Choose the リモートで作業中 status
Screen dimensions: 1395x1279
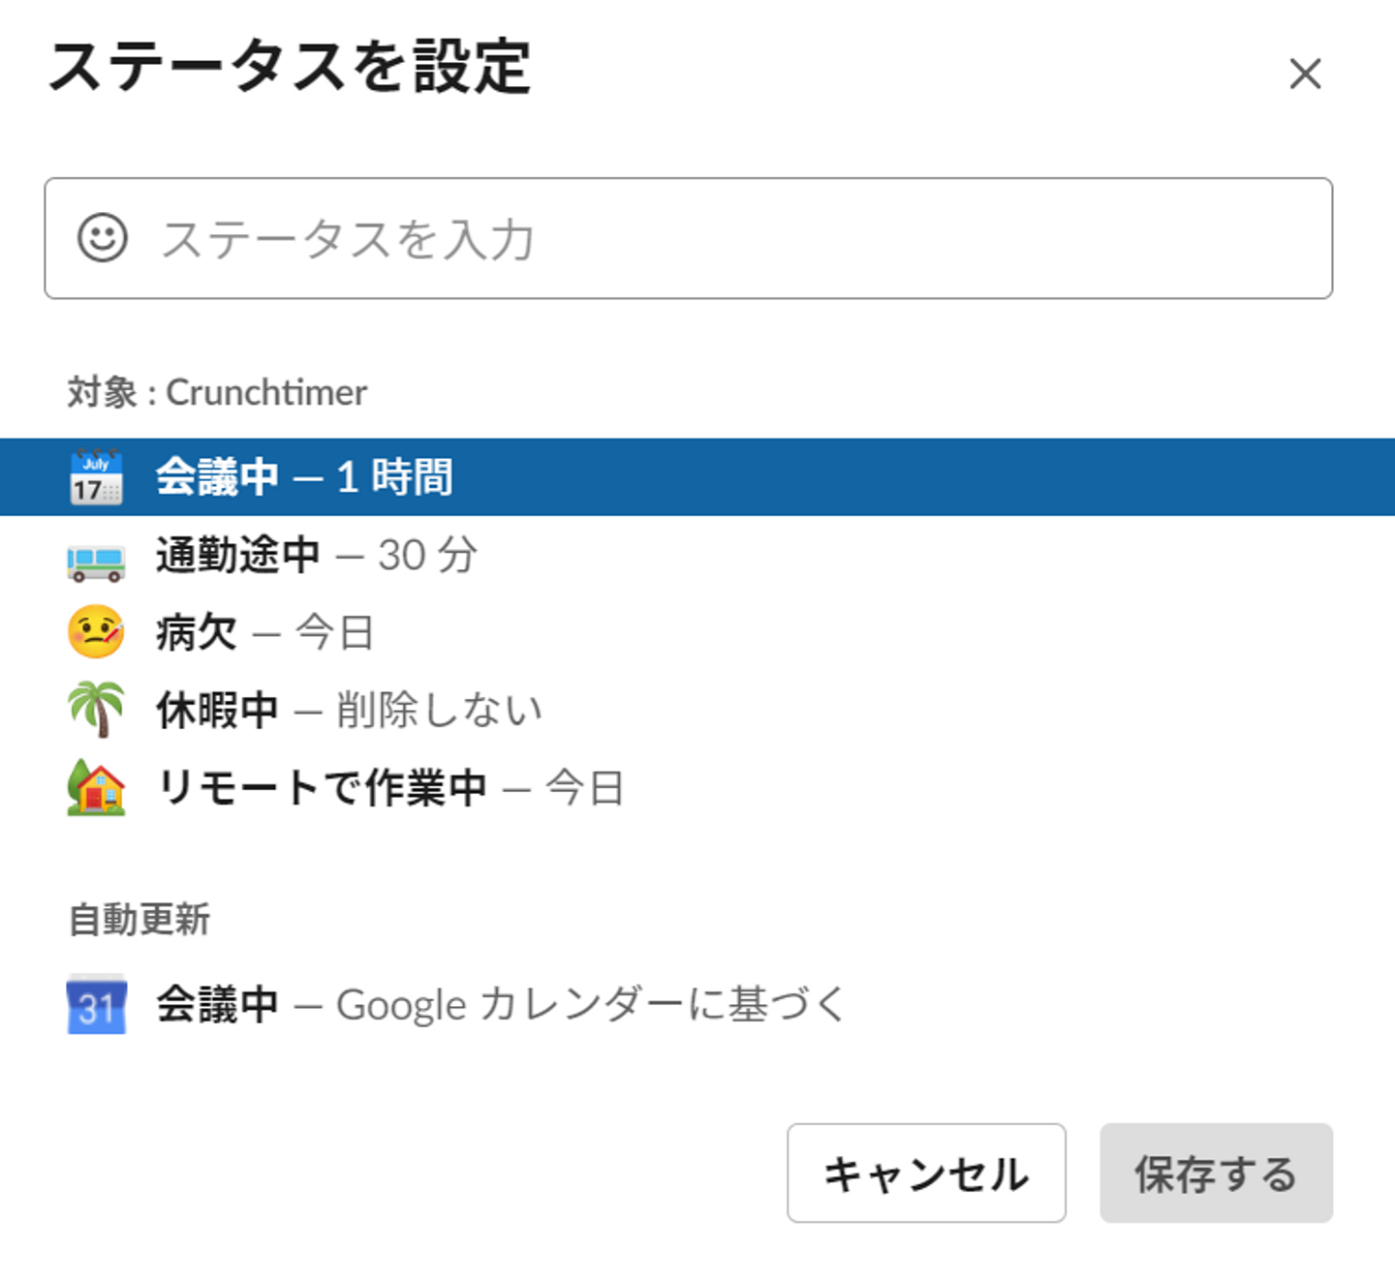pyautogui.click(x=322, y=788)
